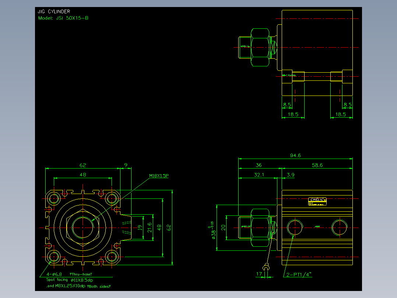Click the right 8.5 dimension in top view
This screenshot has width=397, height=298.
point(348,105)
